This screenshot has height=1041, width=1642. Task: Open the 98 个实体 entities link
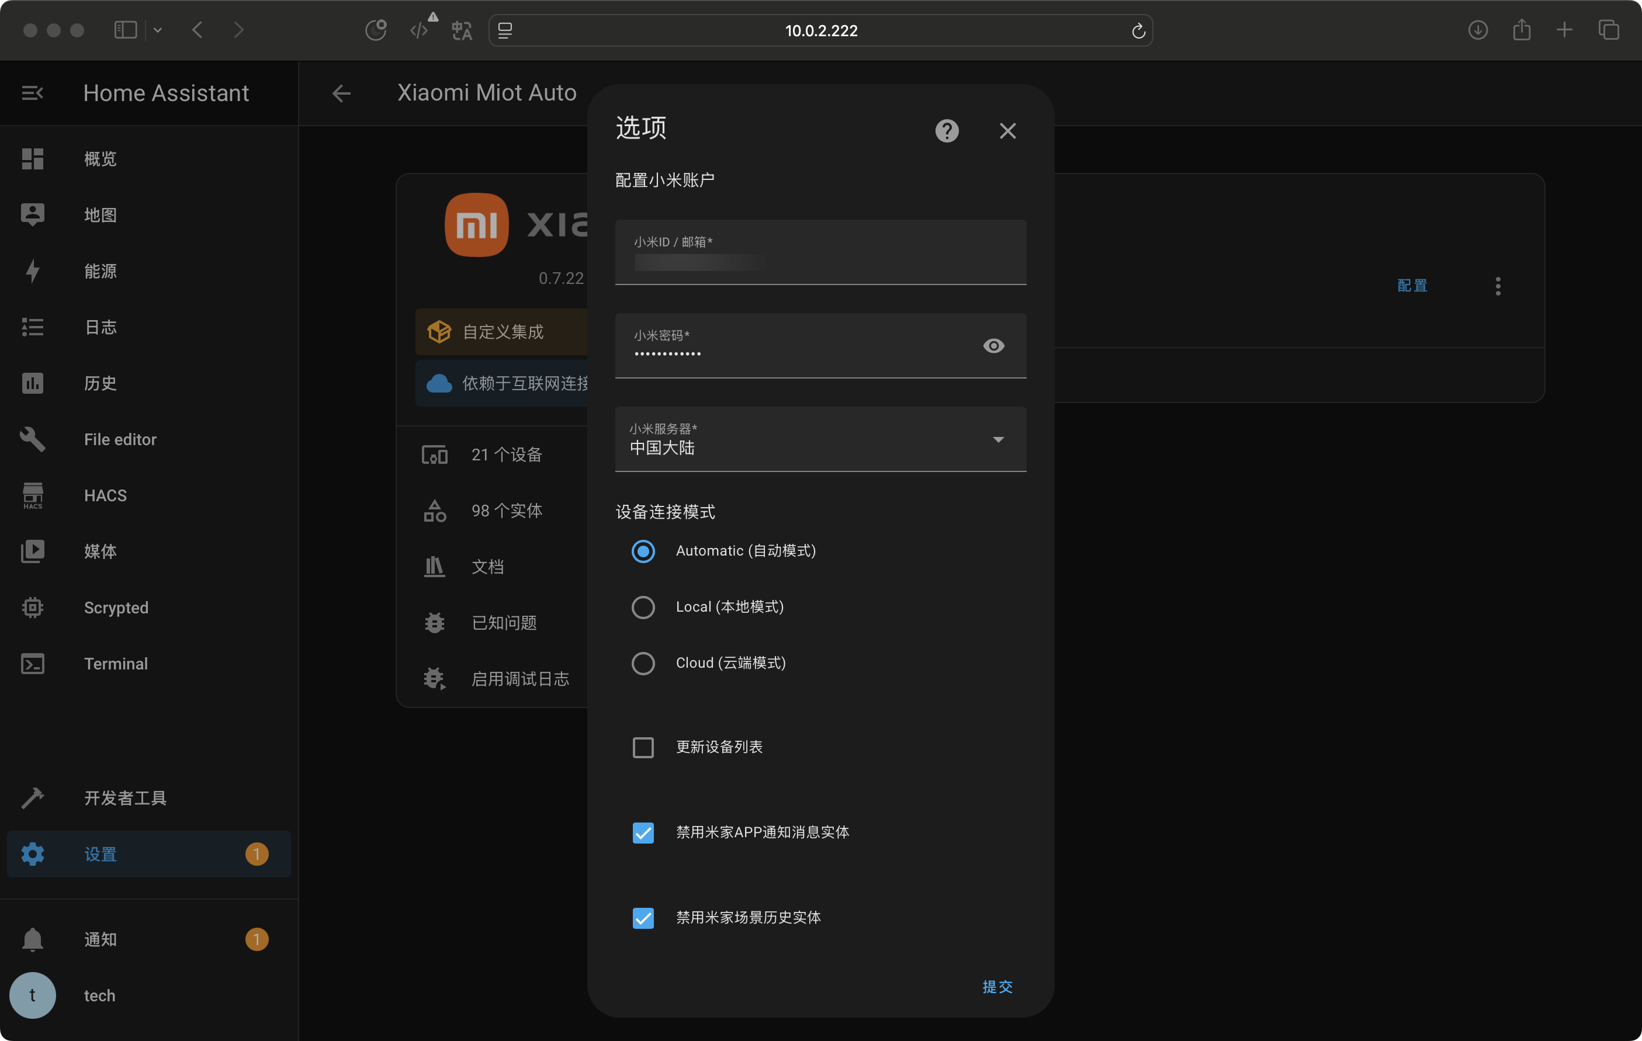pos(505,511)
